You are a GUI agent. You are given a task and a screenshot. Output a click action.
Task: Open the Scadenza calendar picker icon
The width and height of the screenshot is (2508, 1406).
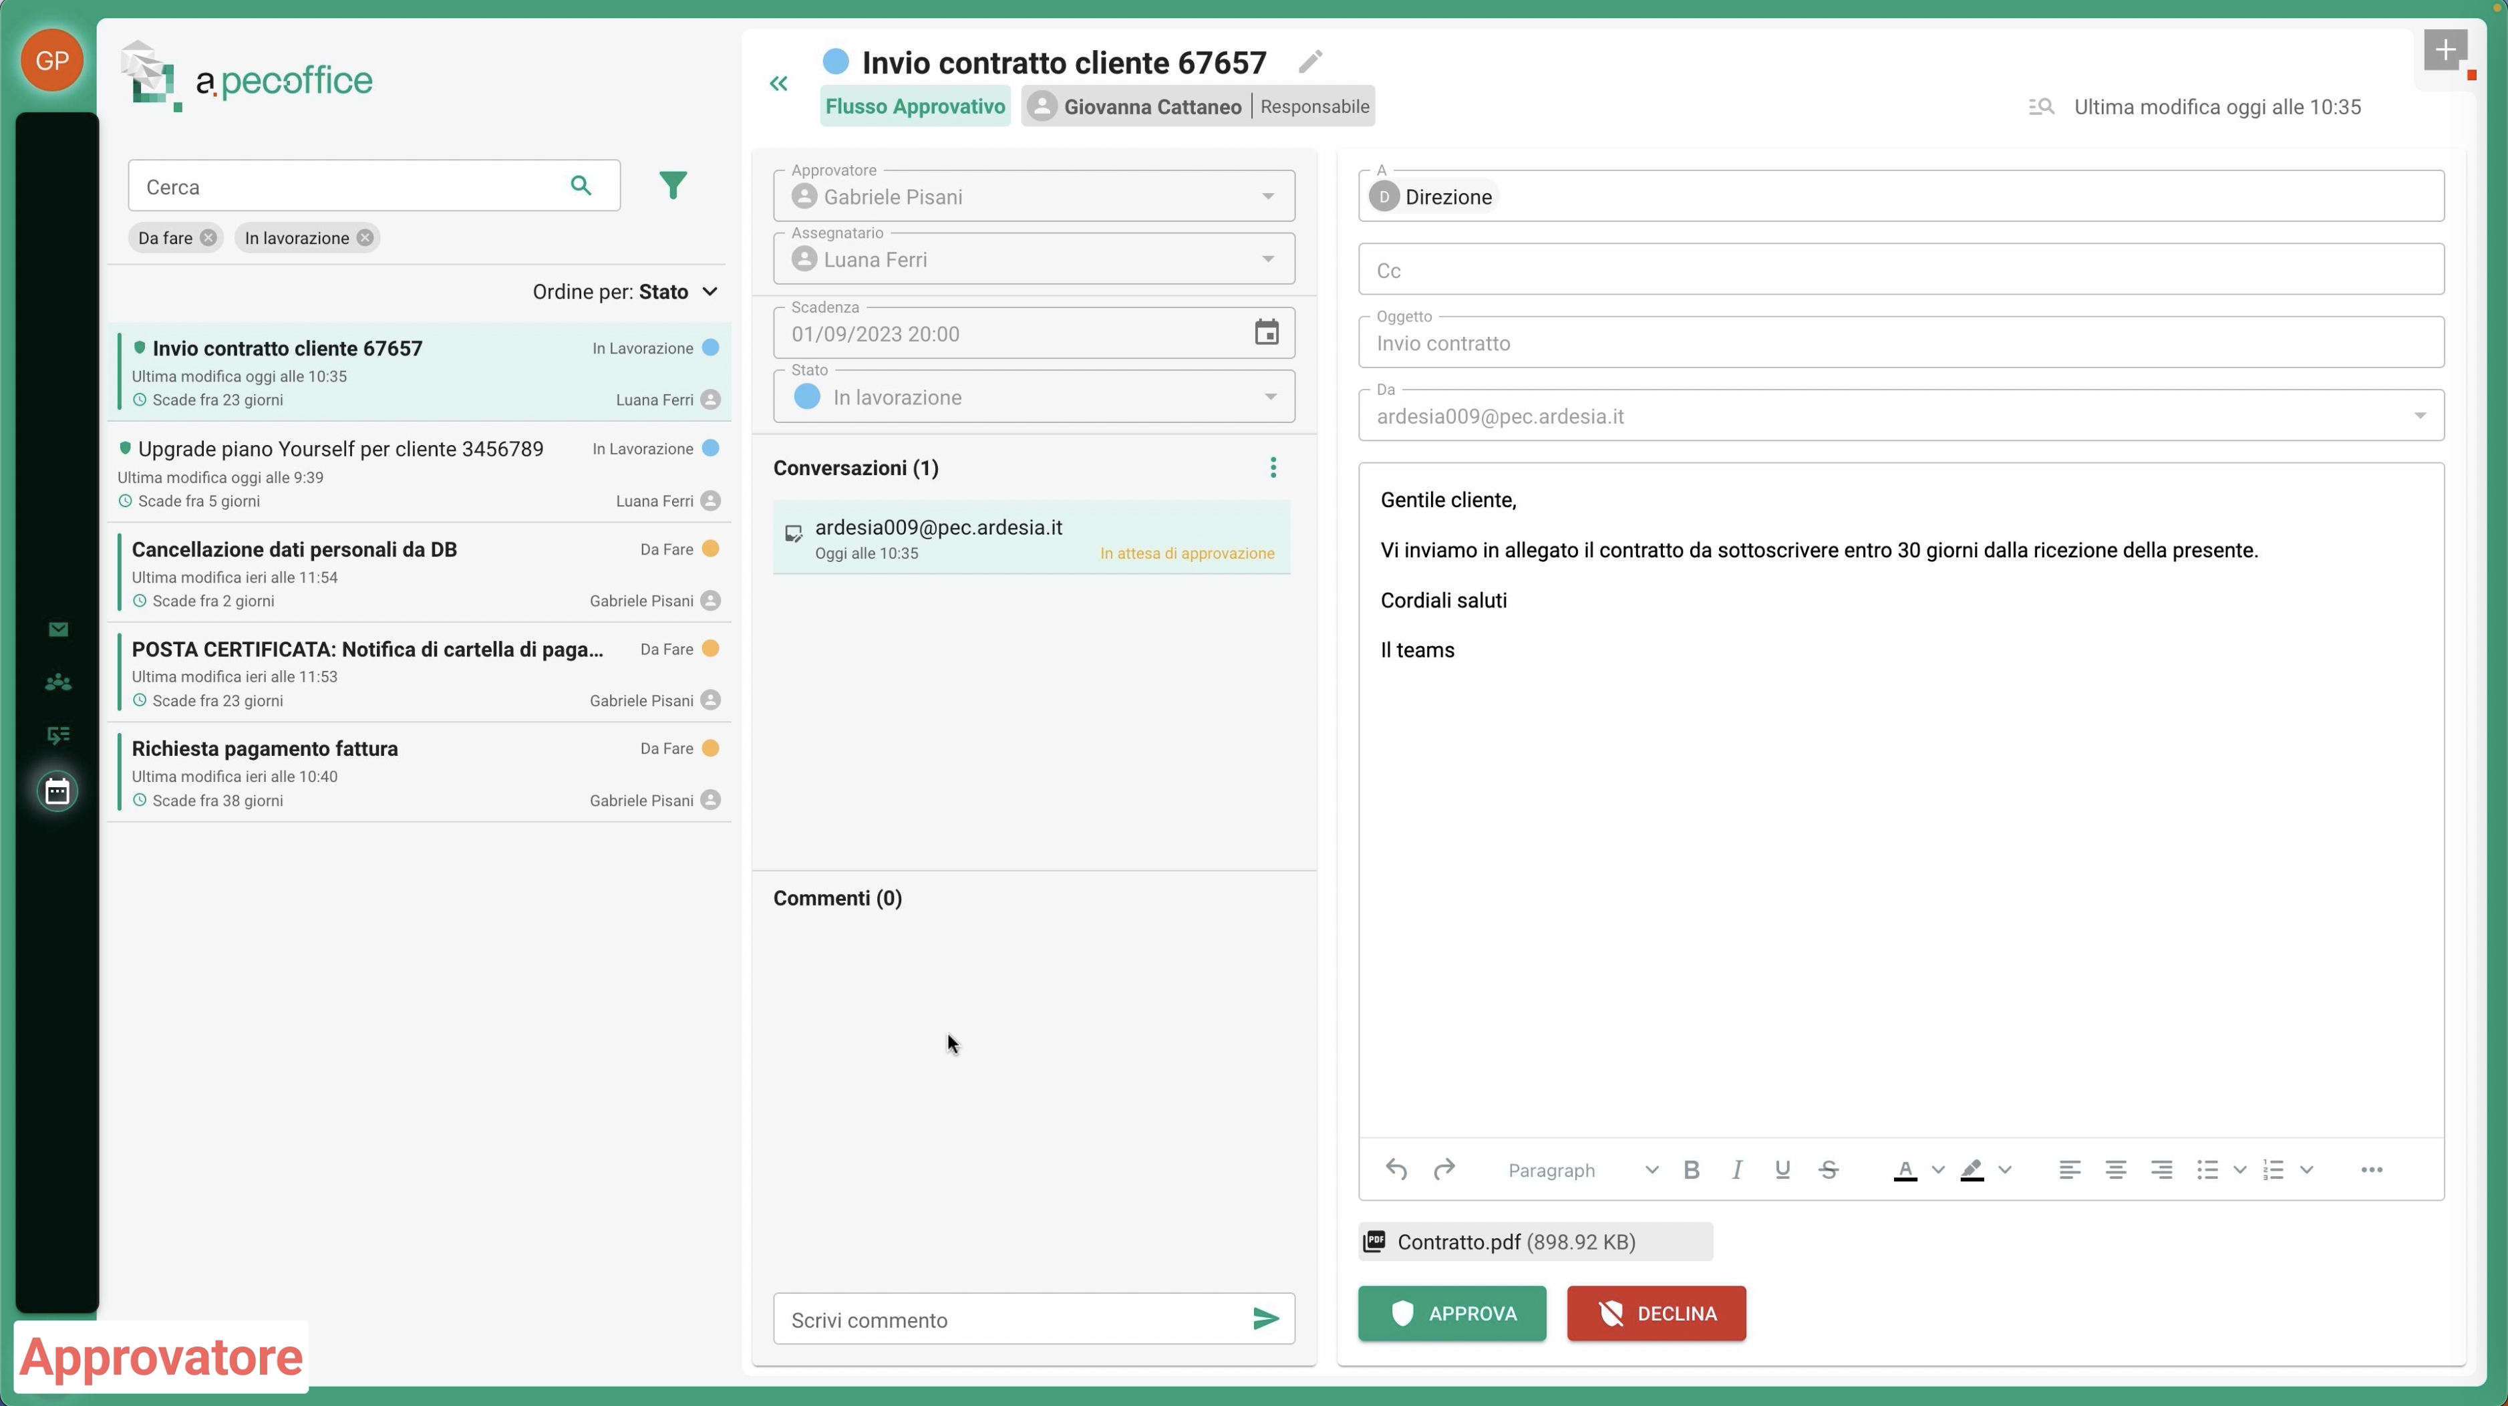click(1267, 333)
